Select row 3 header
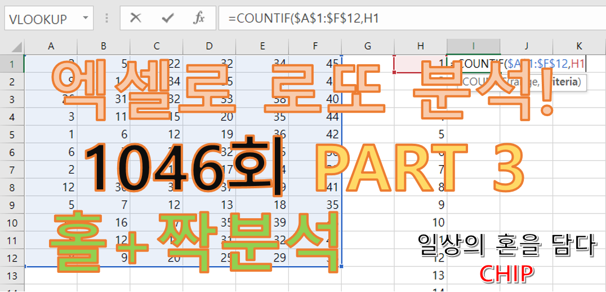The width and height of the screenshot is (606, 292). pyautogui.click(x=12, y=99)
